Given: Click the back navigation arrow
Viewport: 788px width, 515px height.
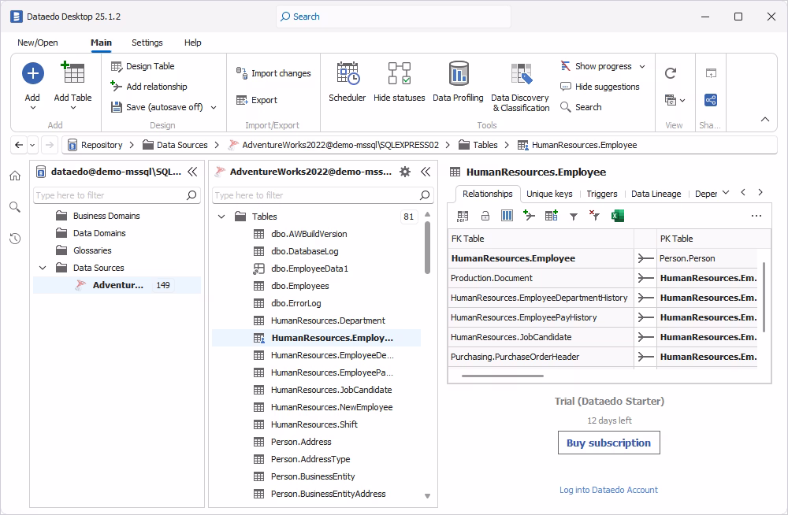Looking at the screenshot, I should click(x=19, y=145).
